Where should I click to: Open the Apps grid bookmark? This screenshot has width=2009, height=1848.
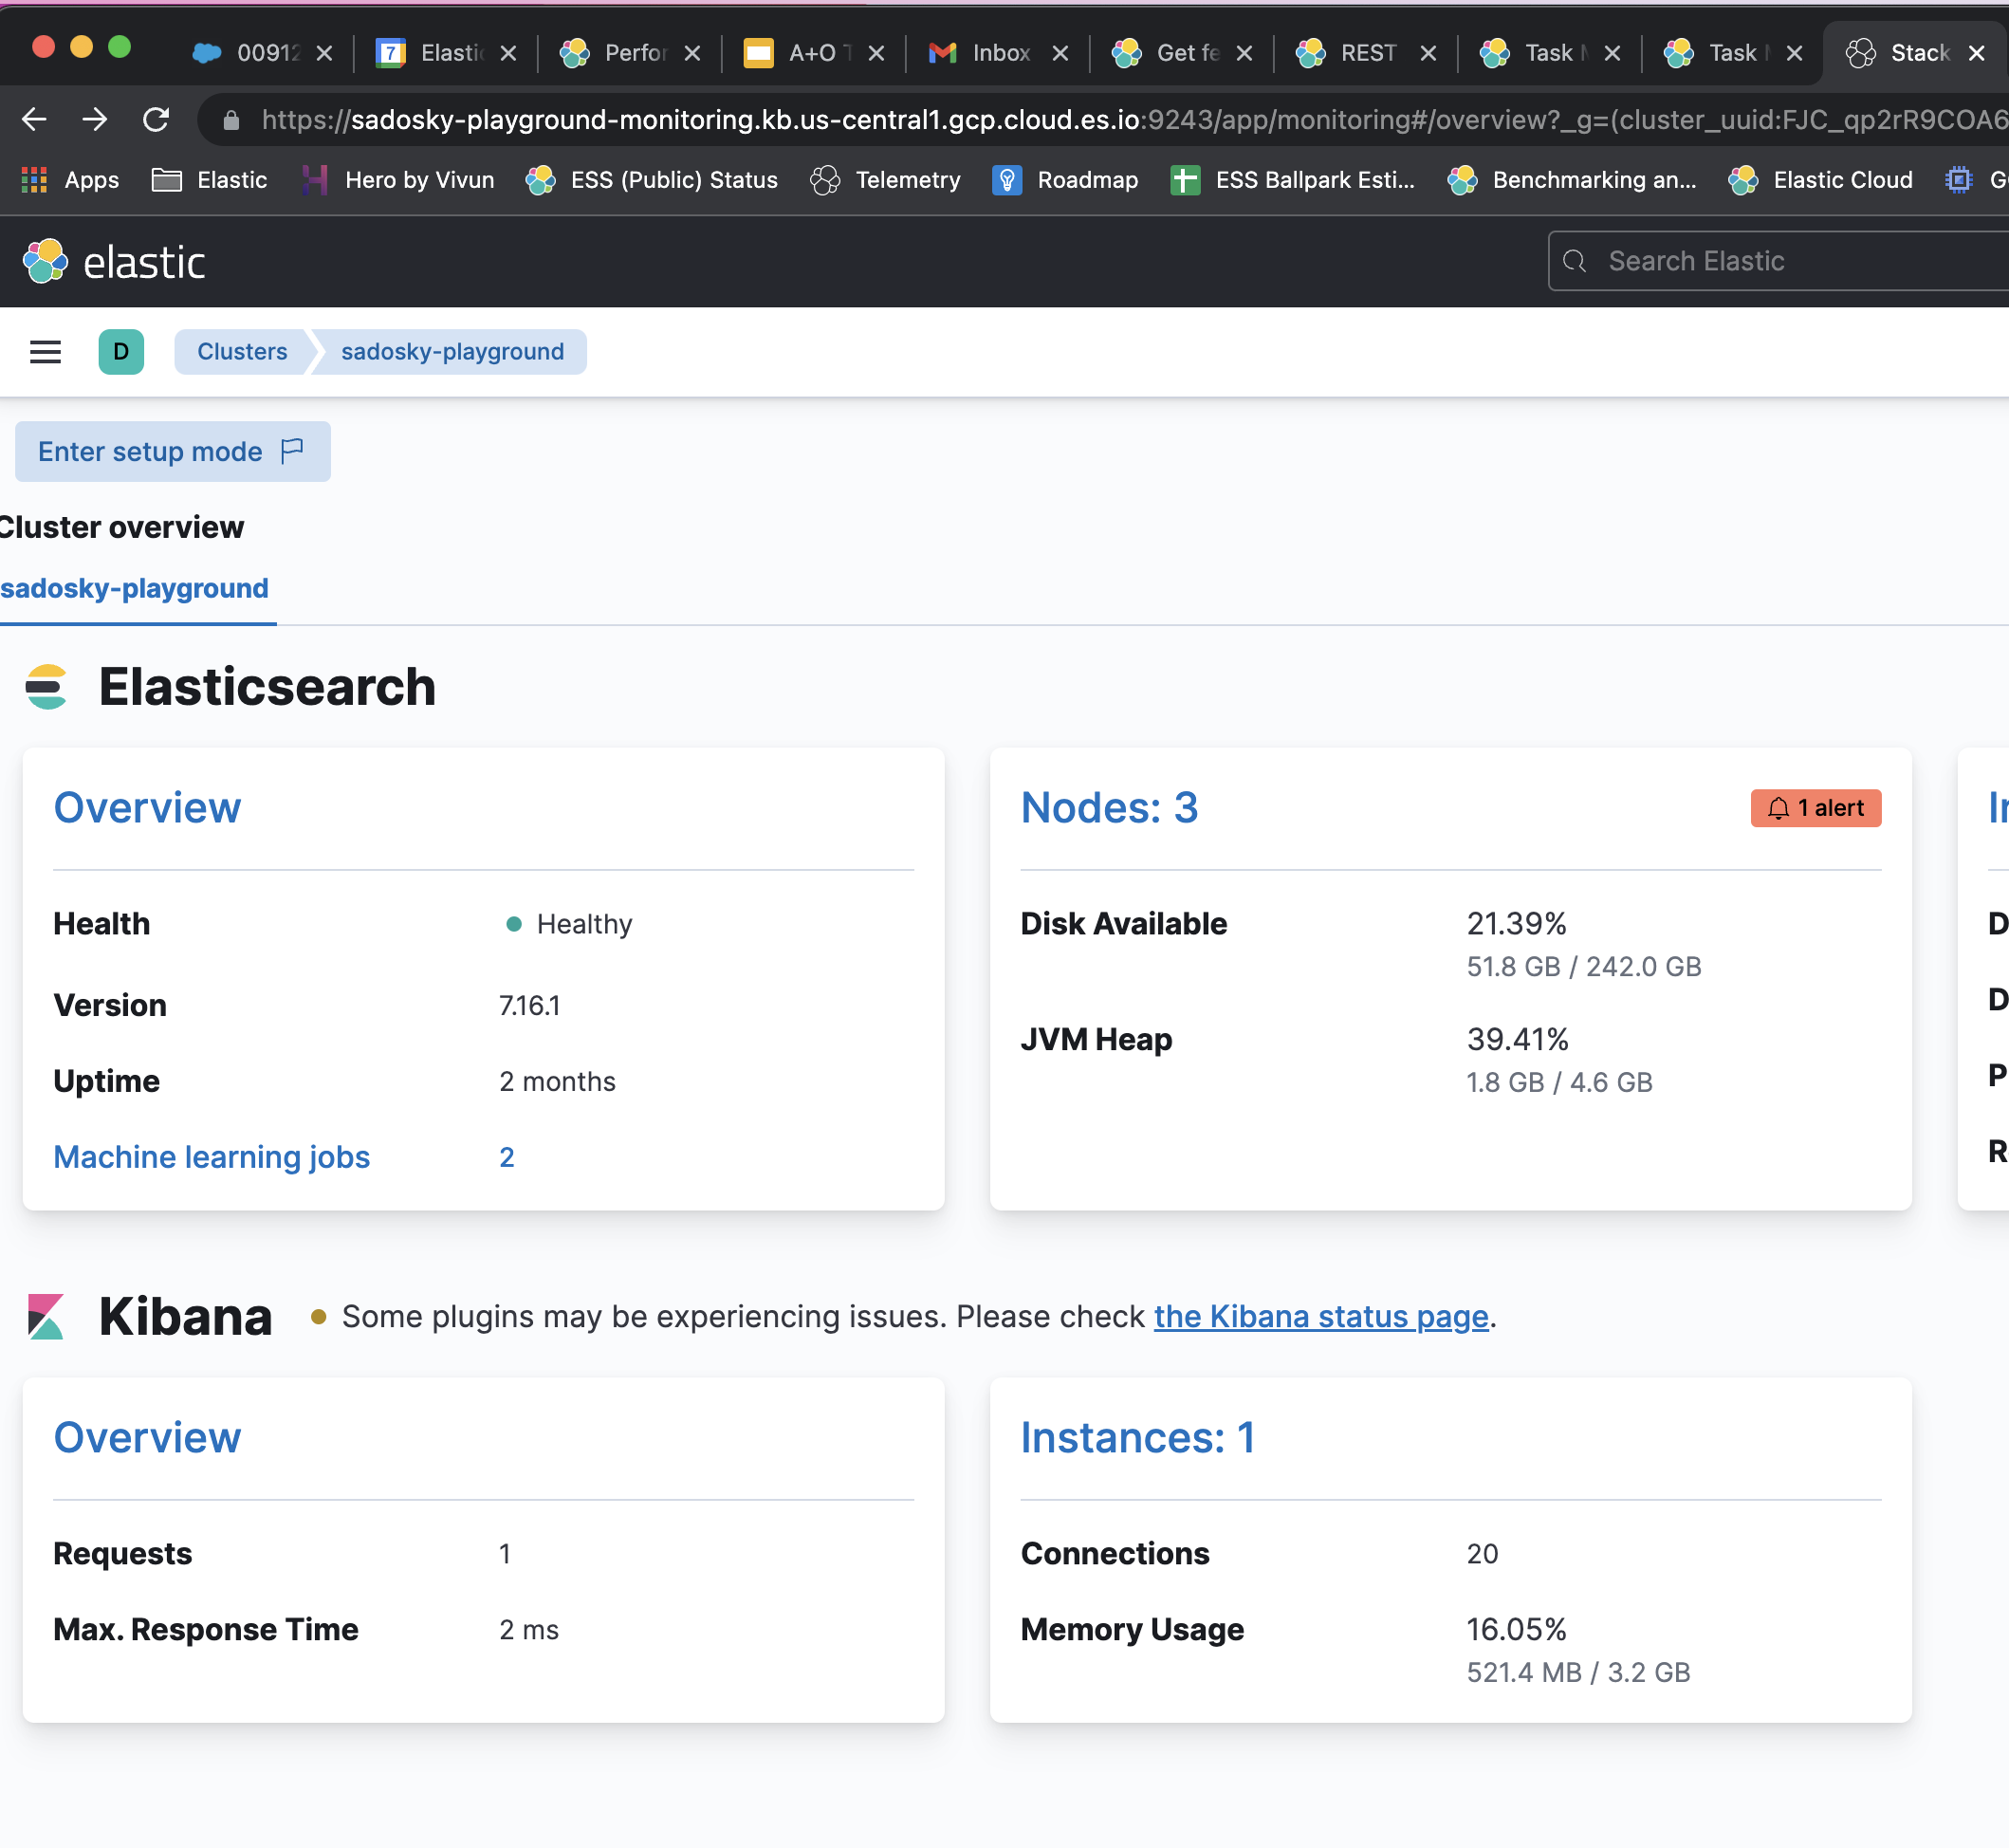(x=70, y=180)
